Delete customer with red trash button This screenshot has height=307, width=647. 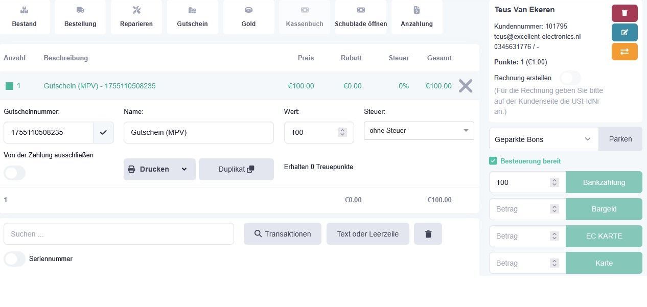[x=625, y=13]
